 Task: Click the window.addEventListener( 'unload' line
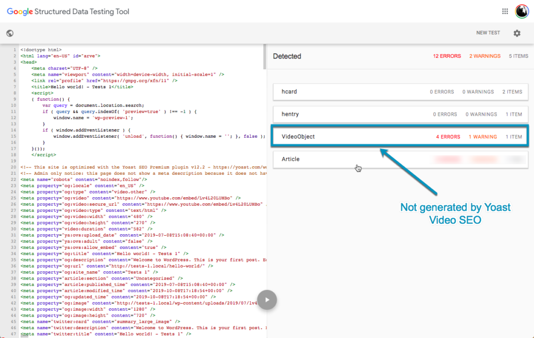click(159, 136)
